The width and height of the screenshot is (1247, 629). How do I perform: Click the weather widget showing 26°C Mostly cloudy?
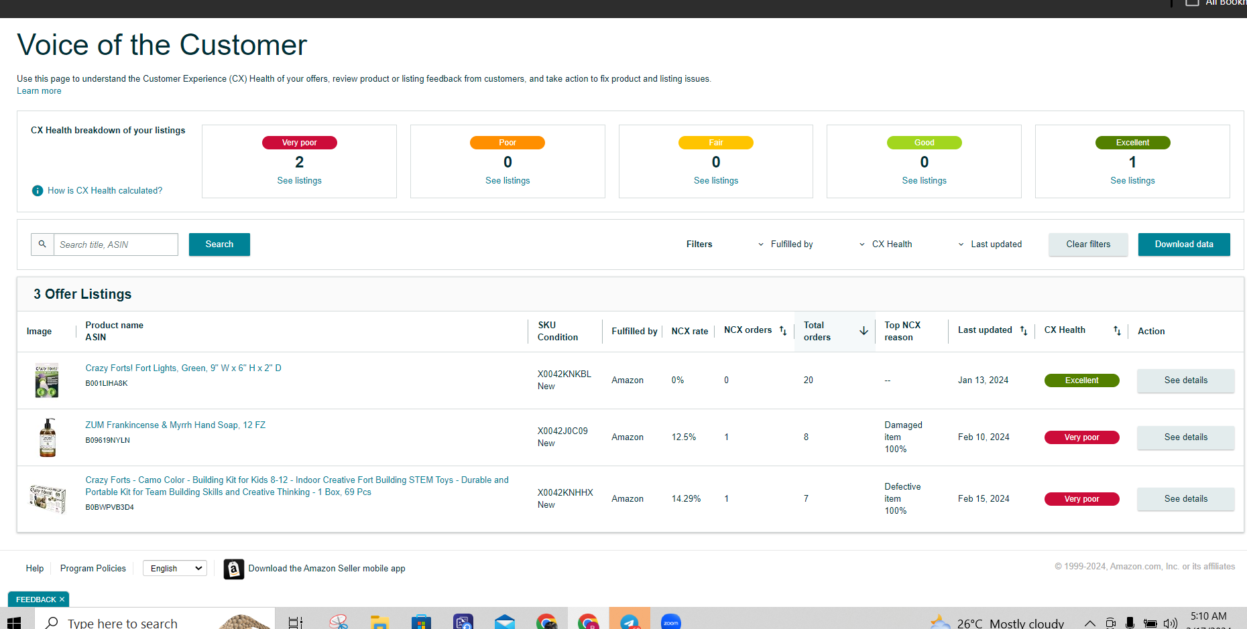(x=997, y=623)
